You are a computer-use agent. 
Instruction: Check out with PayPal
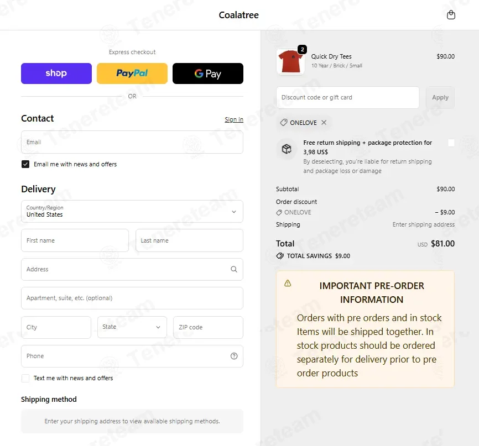click(132, 74)
